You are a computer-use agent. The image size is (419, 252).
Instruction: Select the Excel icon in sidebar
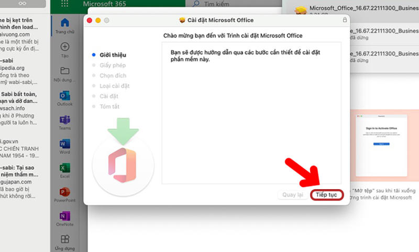pyautogui.click(x=65, y=168)
